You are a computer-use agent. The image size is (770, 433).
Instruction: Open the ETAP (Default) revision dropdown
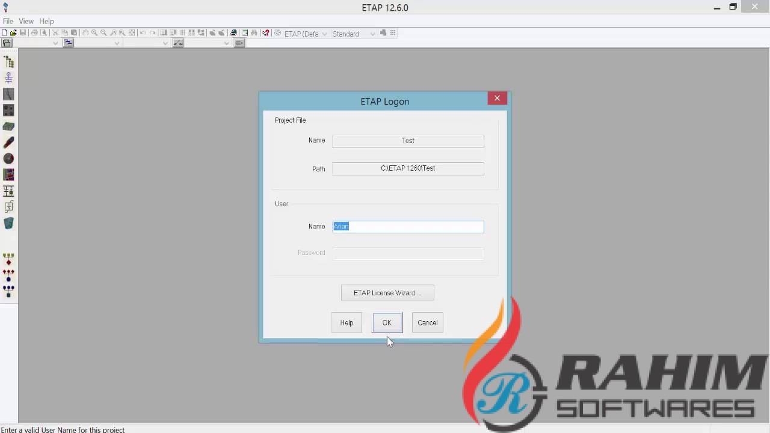[x=324, y=34]
